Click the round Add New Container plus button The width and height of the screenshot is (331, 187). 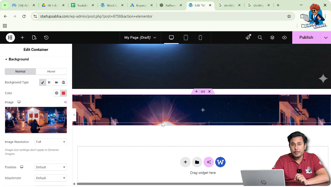[x=185, y=162]
